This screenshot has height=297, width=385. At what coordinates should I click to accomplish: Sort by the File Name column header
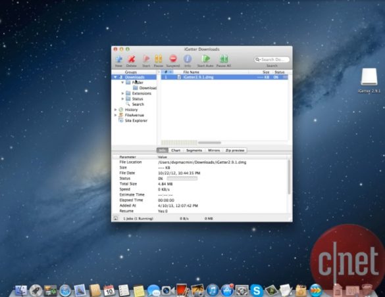(x=191, y=72)
